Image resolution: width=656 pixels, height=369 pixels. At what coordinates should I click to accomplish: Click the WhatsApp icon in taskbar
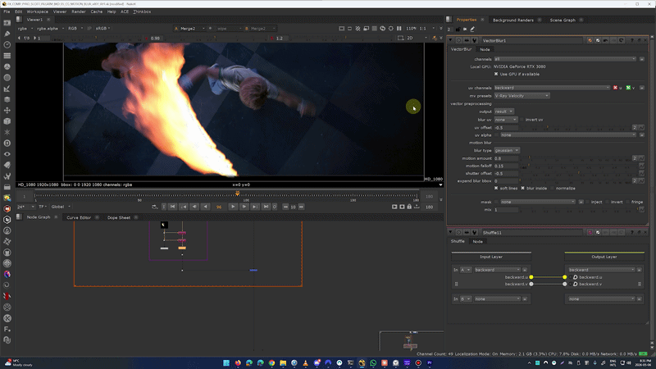point(373,362)
